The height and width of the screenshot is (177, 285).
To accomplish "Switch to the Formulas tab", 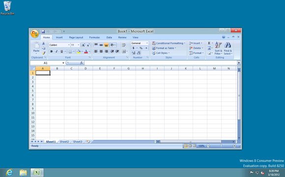I will point(94,37).
